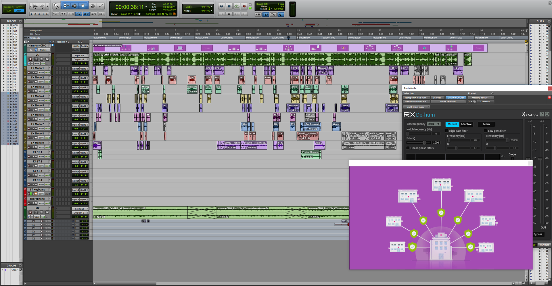Select the Pencil tool
Image resolution: width=552 pixels, height=286 pixels.
[101, 6]
